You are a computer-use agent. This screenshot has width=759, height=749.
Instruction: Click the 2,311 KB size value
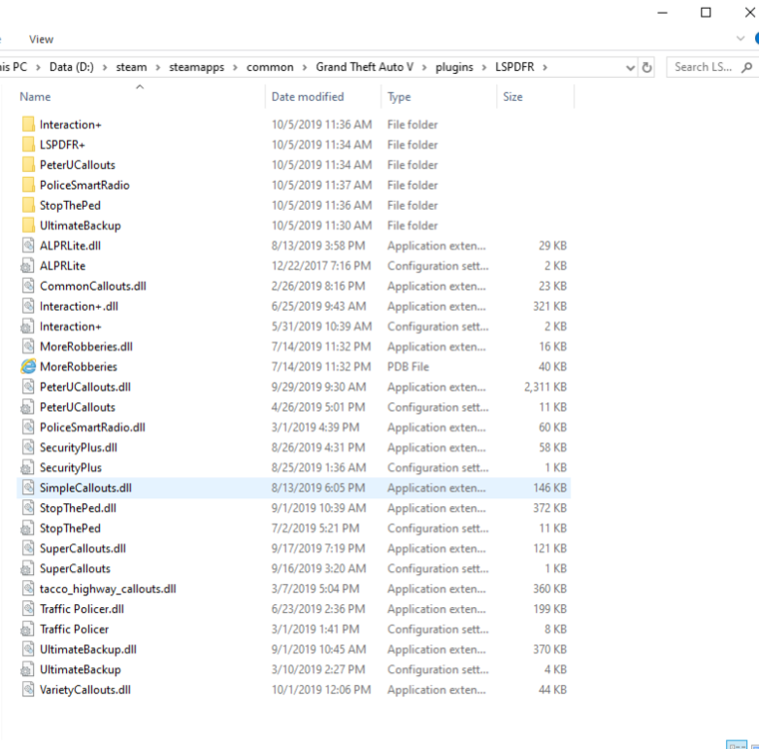[x=545, y=386]
